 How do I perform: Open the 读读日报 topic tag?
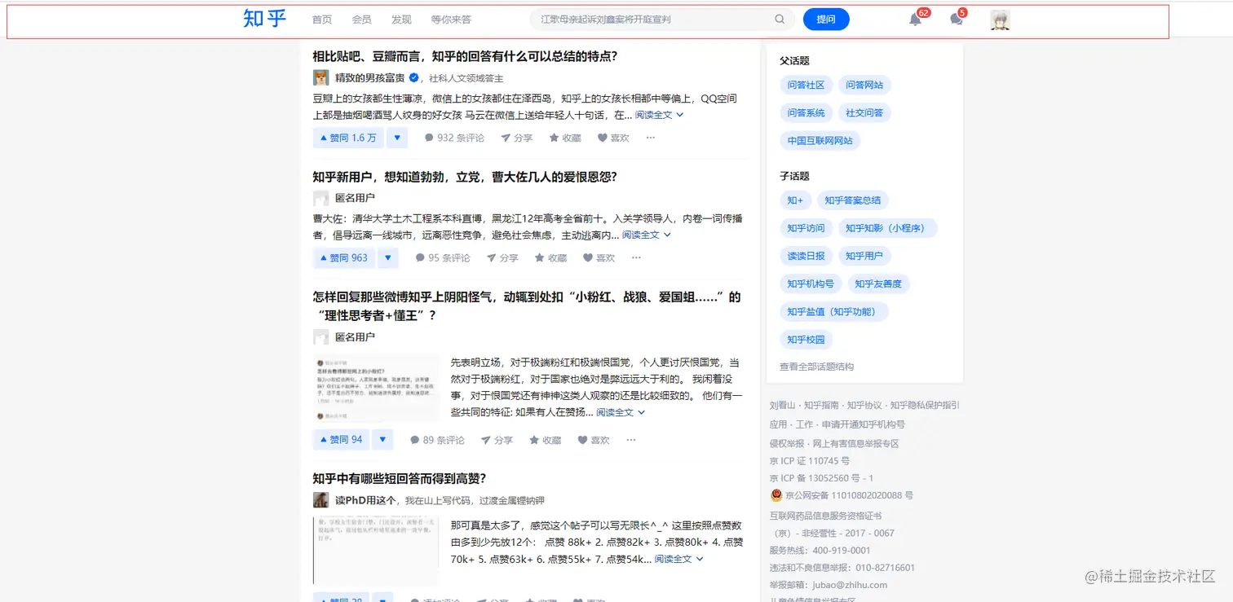tap(806, 256)
